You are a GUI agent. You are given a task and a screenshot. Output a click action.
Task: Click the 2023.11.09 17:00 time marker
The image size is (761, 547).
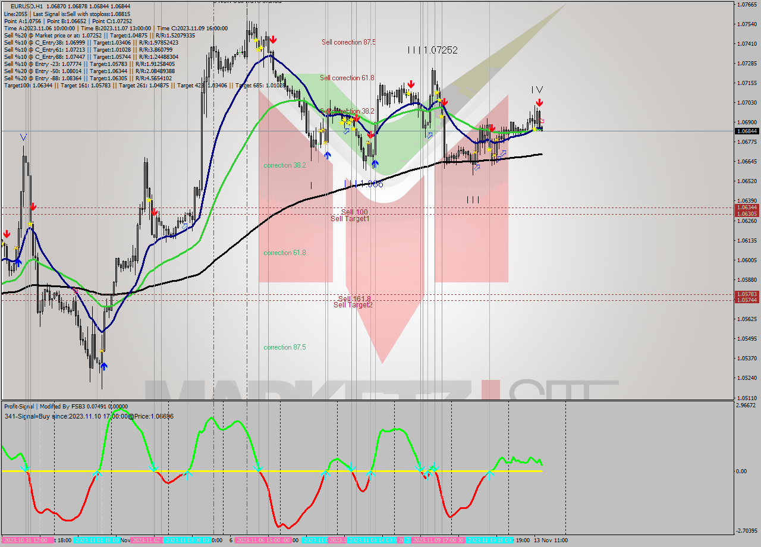click(x=438, y=540)
